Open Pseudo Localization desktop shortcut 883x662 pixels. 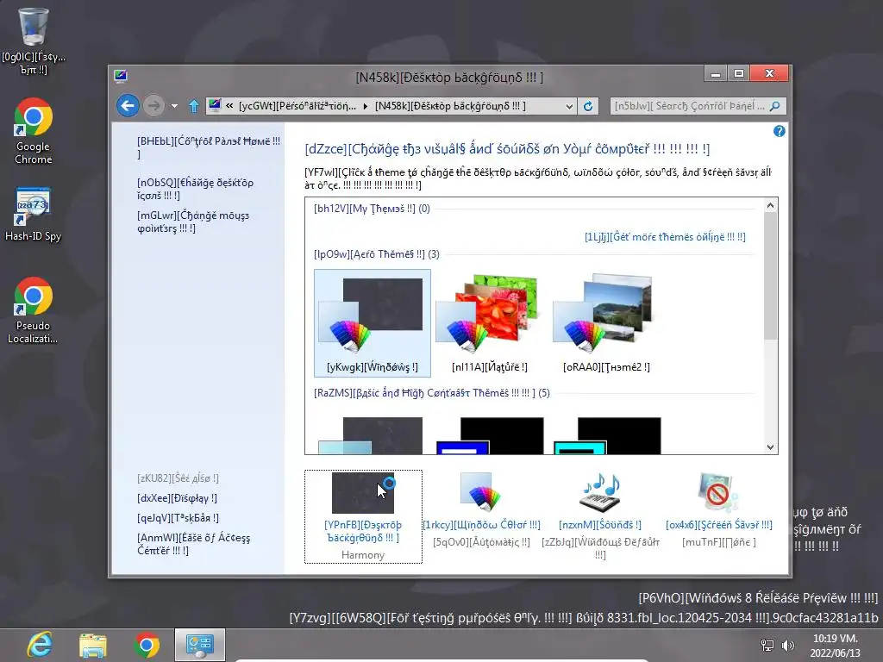[x=34, y=309]
